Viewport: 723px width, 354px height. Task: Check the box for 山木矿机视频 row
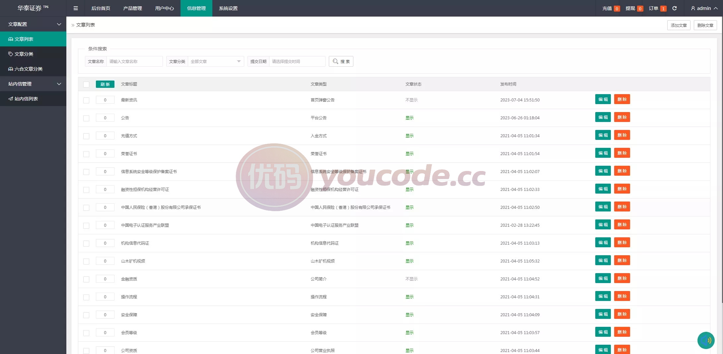coord(86,261)
